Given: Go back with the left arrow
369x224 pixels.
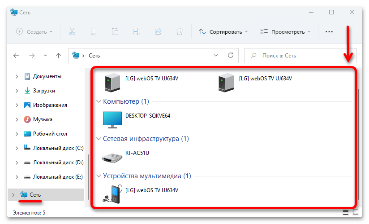Looking at the screenshot, I should (x=16, y=56).
